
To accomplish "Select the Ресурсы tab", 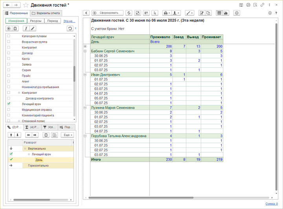I will click(35, 21).
